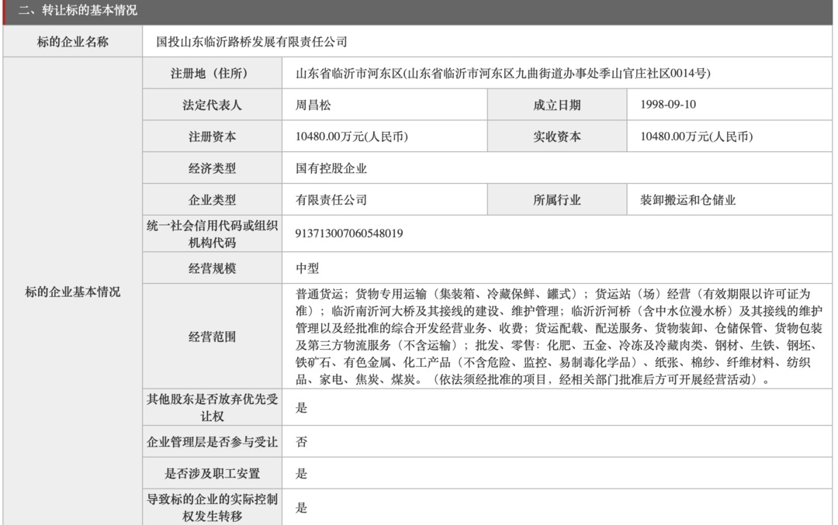
Task: Click the 经济类型 label
Action: click(x=212, y=168)
